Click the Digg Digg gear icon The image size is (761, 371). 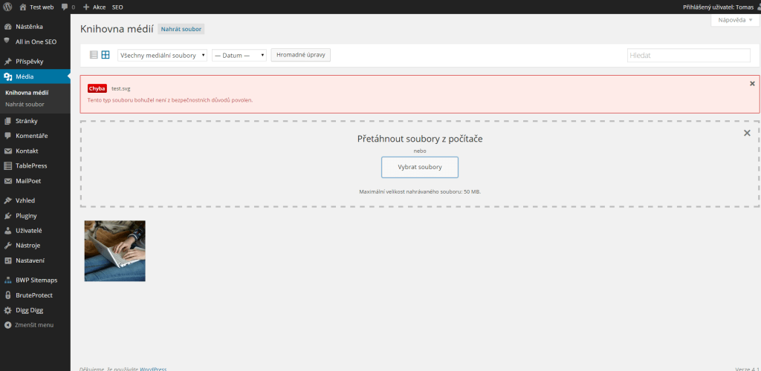coord(7,310)
